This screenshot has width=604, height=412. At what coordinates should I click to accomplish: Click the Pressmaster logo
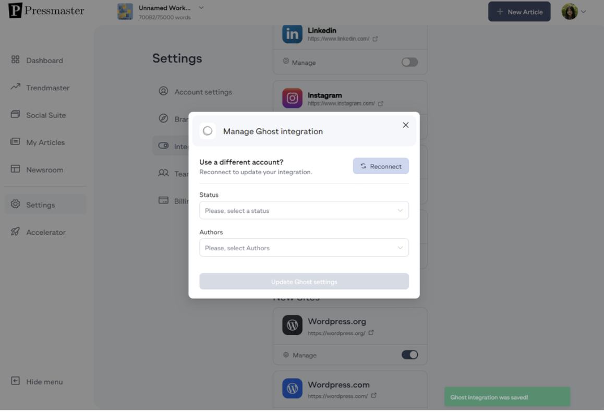46,10
